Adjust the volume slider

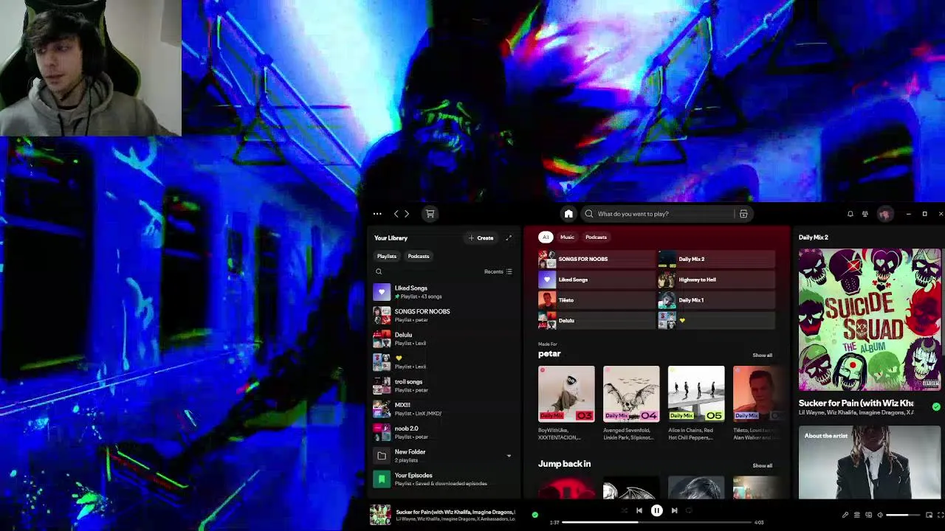902,515
